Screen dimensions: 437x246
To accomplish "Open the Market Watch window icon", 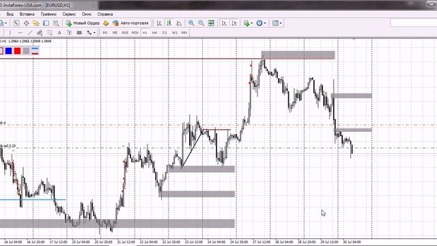I will 16,23.
